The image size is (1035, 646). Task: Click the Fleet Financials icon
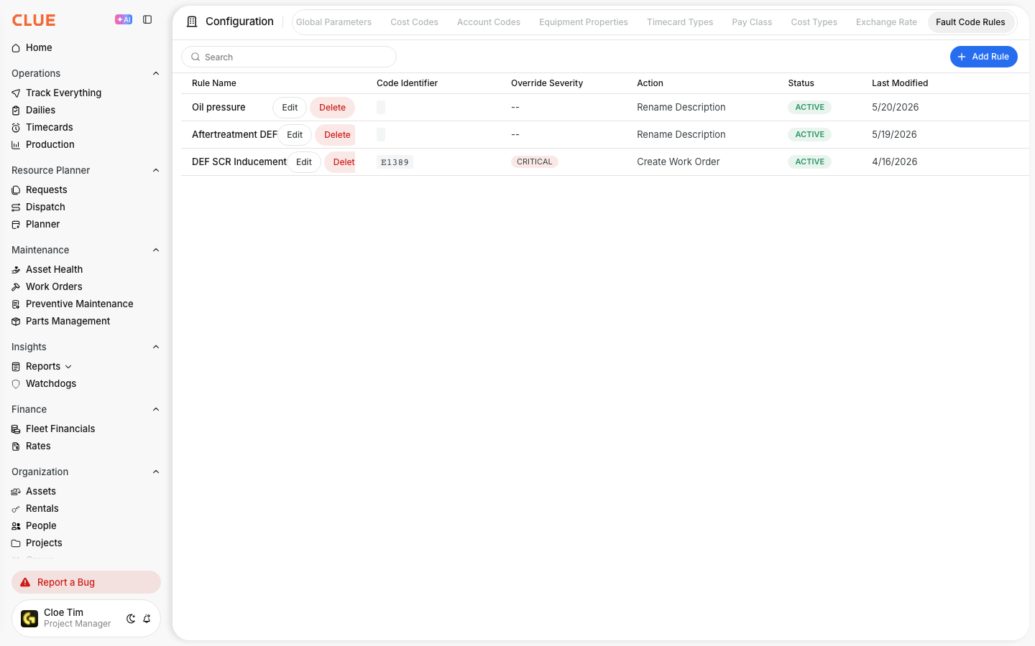point(16,429)
